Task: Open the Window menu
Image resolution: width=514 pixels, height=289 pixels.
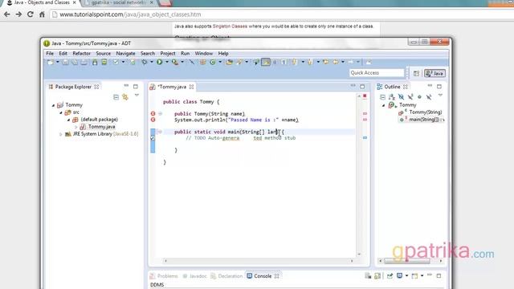Action: coord(203,54)
